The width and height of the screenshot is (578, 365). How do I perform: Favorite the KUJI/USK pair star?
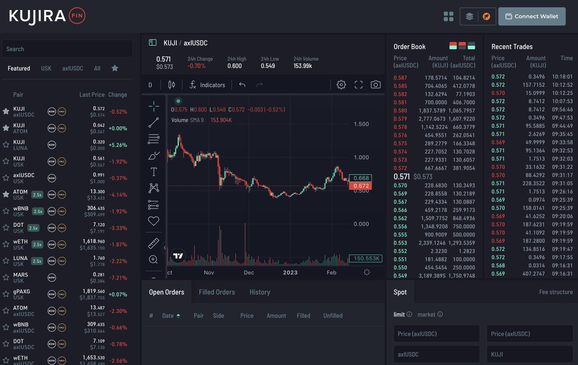click(6, 161)
